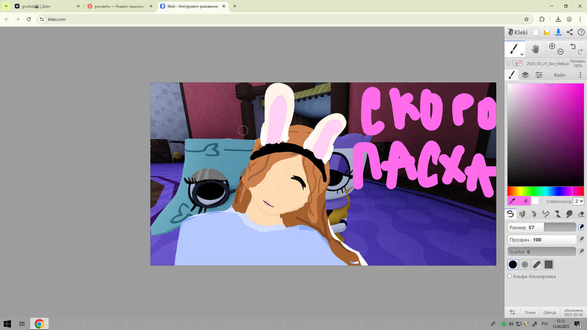Viewport: 587px width, 330px height.
Task: Switch to the рисовать Яндекс browser tab
Action: 120,6
